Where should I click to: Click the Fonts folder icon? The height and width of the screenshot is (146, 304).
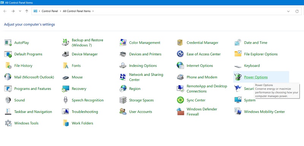(65, 66)
